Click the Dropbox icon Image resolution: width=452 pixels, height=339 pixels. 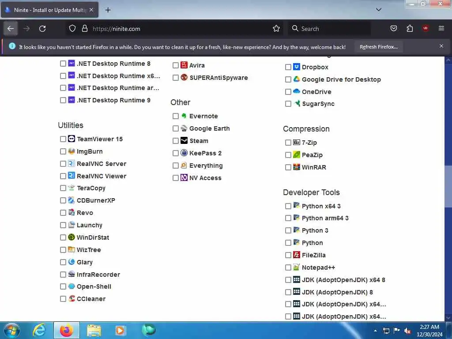(297, 67)
